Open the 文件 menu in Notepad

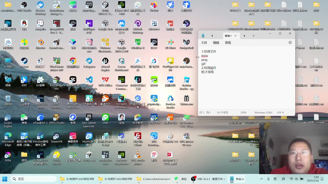(x=204, y=43)
